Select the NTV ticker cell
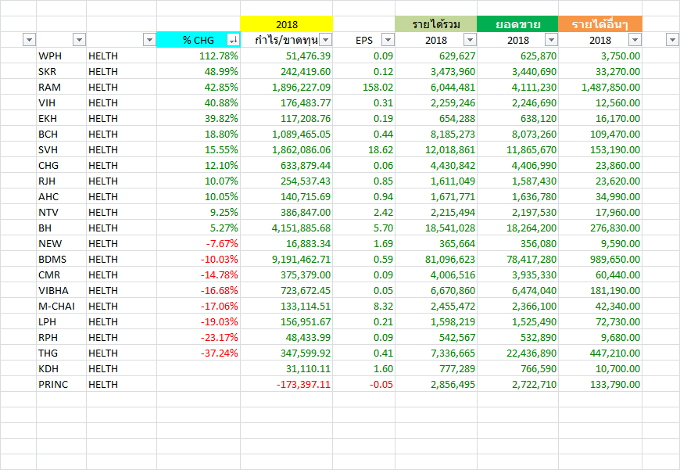The image size is (680, 470). (x=61, y=212)
